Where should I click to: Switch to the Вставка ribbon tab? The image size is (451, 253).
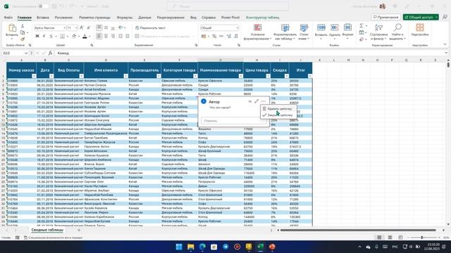[x=43, y=18]
